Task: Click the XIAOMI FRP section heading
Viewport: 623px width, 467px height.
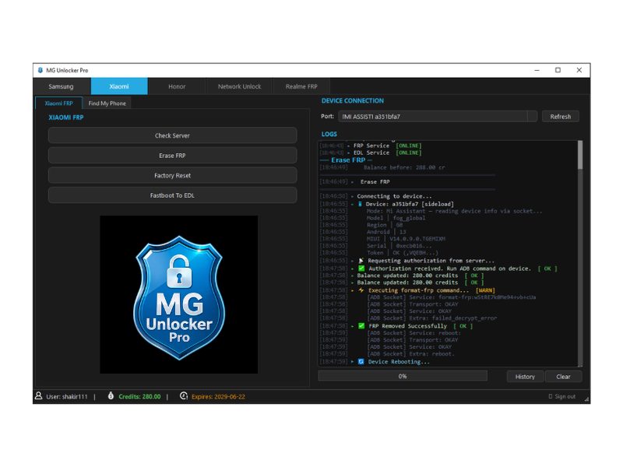Action: pyautogui.click(x=66, y=118)
